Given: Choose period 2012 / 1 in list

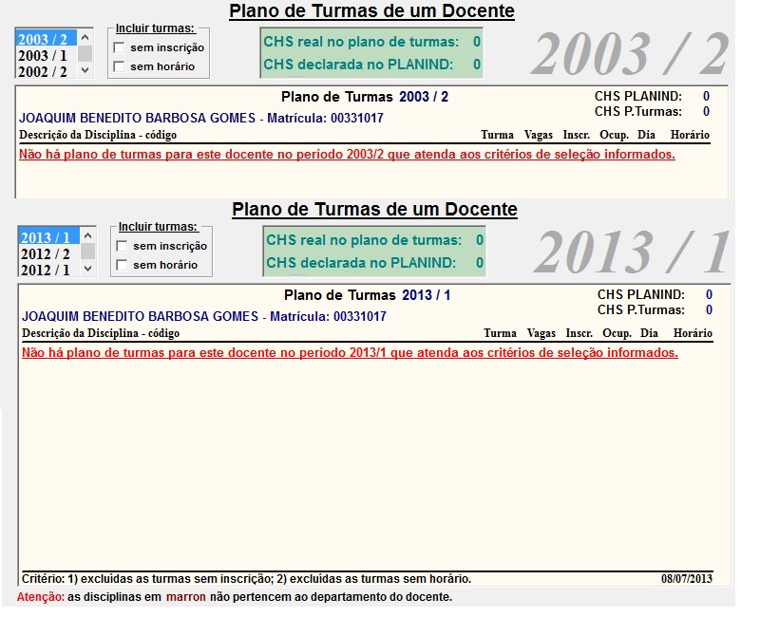Looking at the screenshot, I should (47, 271).
